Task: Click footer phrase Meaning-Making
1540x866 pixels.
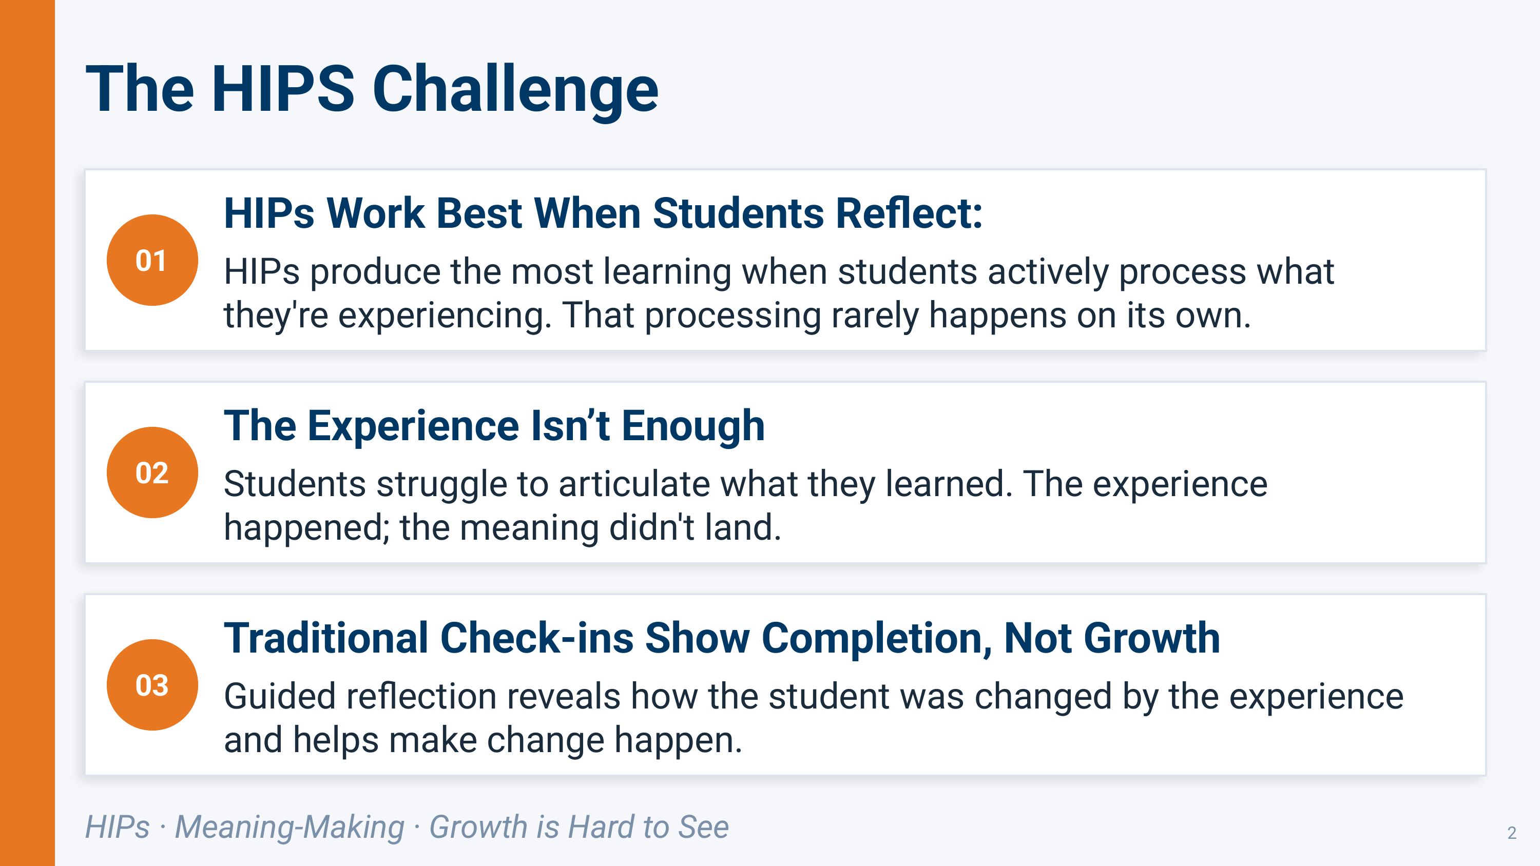Action: tap(290, 828)
